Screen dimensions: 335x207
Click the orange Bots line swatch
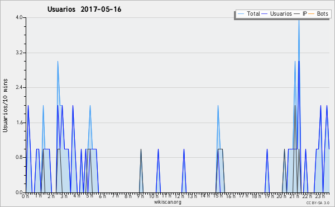312,14
